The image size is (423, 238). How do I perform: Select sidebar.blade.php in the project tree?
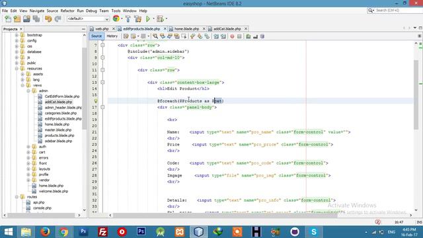[58, 141]
